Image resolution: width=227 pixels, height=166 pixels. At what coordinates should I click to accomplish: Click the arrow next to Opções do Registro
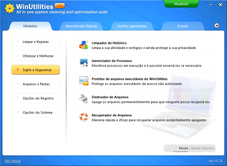click(17, 98)
